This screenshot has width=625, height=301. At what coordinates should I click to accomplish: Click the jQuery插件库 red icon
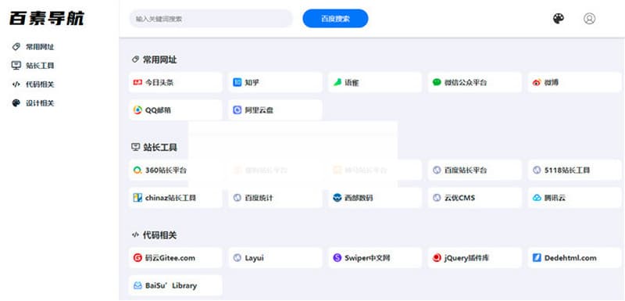click(x=437, y=258)
